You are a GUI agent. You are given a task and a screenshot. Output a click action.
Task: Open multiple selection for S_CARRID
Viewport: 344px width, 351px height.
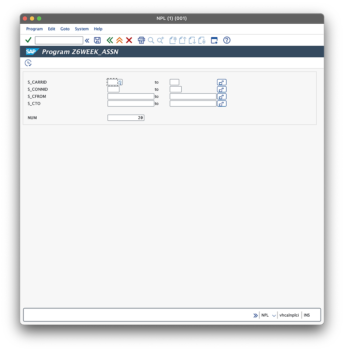click(222, 82)
